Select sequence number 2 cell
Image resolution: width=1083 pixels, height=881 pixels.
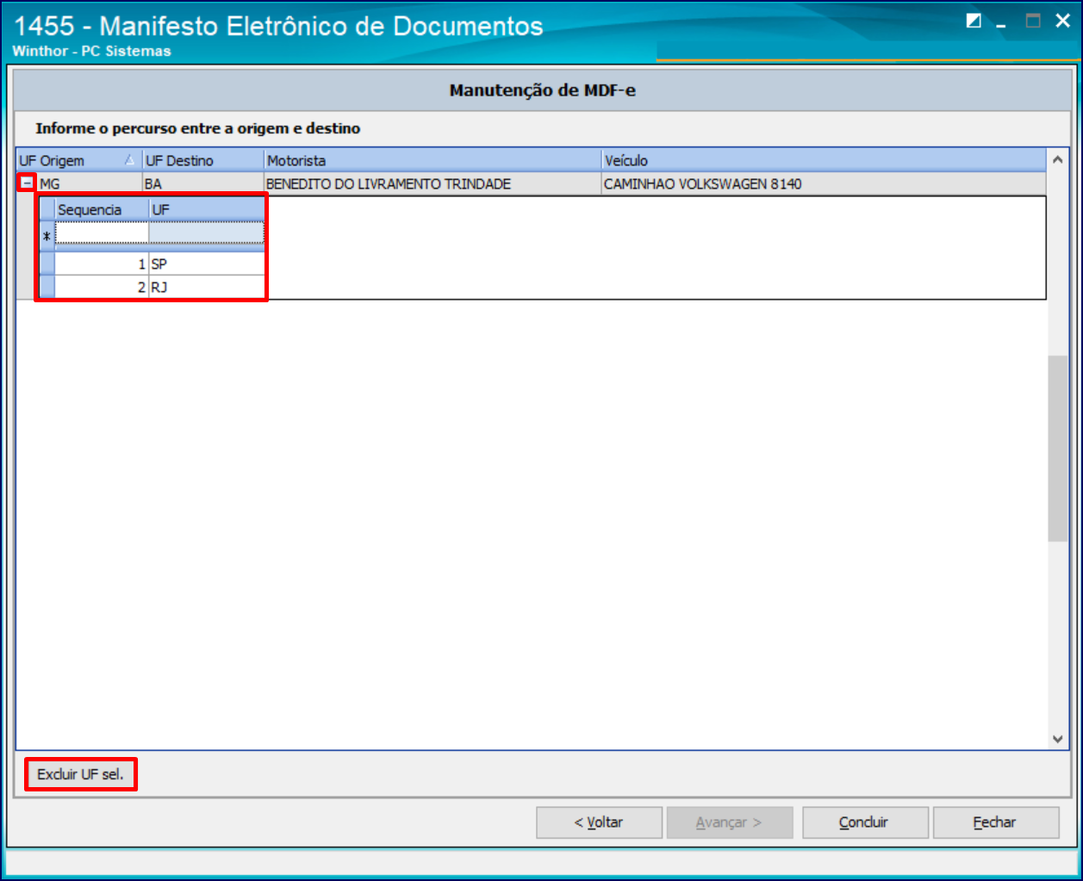102,287
